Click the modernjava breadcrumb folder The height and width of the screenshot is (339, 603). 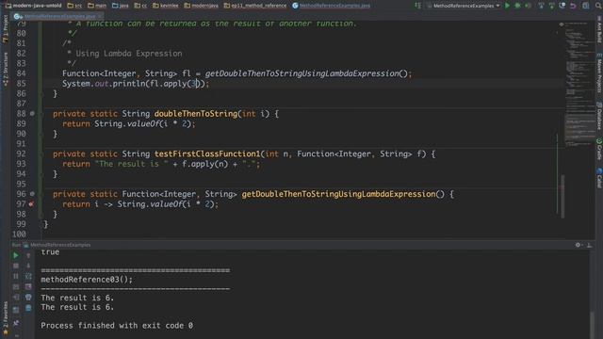(x=201, y=6)
